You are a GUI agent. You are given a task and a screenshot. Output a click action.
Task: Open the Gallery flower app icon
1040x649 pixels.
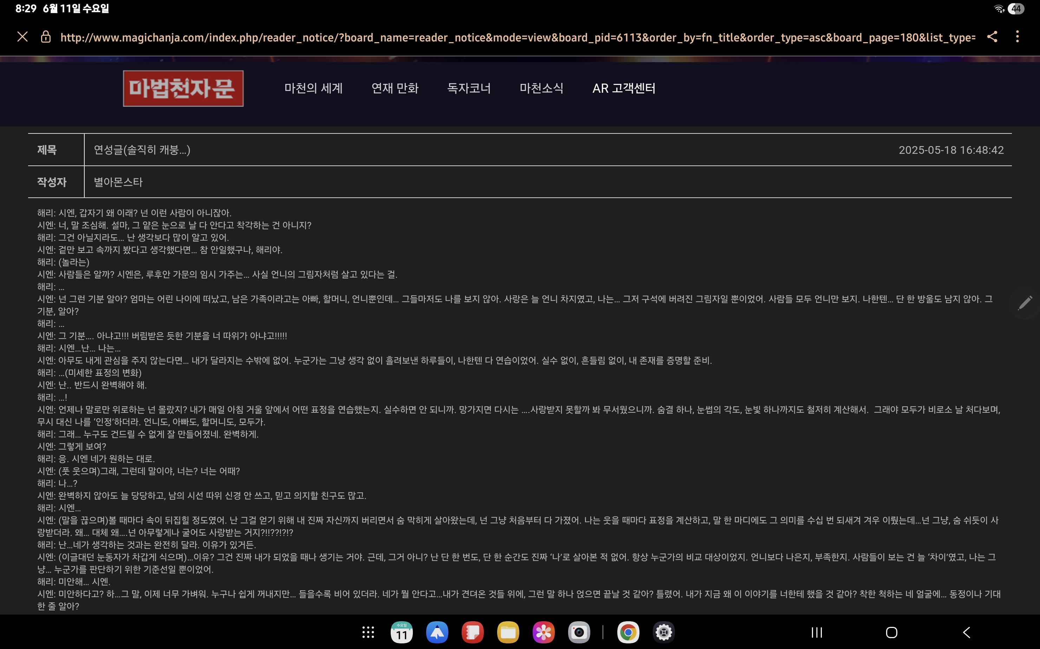tap(543, 632)
